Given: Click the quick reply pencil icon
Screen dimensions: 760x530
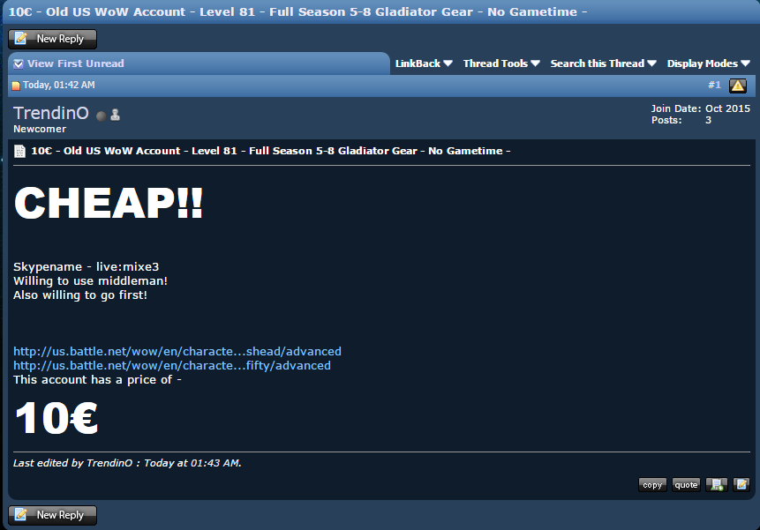Looking at the screenshot, I should coord(741,484).
